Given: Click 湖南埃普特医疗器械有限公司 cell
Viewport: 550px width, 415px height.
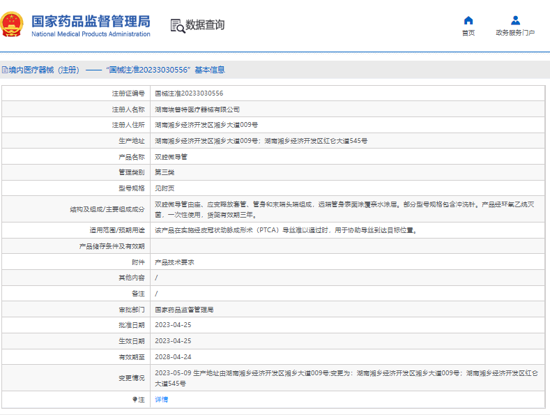Looking at the screenshot, I should pos(197,110).
